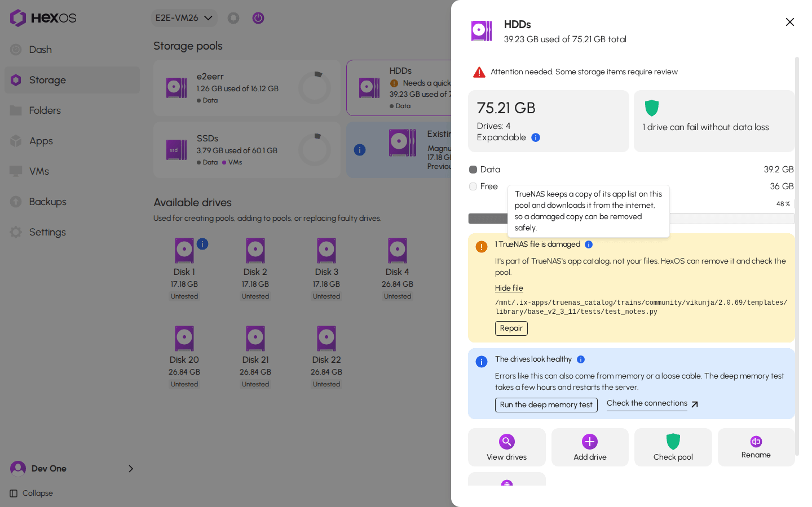Click the purple power icon
This screenshot has height=507, width=812.
258,18
